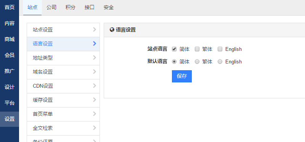
Task: Open the CDN设置 entry
Action: pyautogui.click(x=63, y=86)
